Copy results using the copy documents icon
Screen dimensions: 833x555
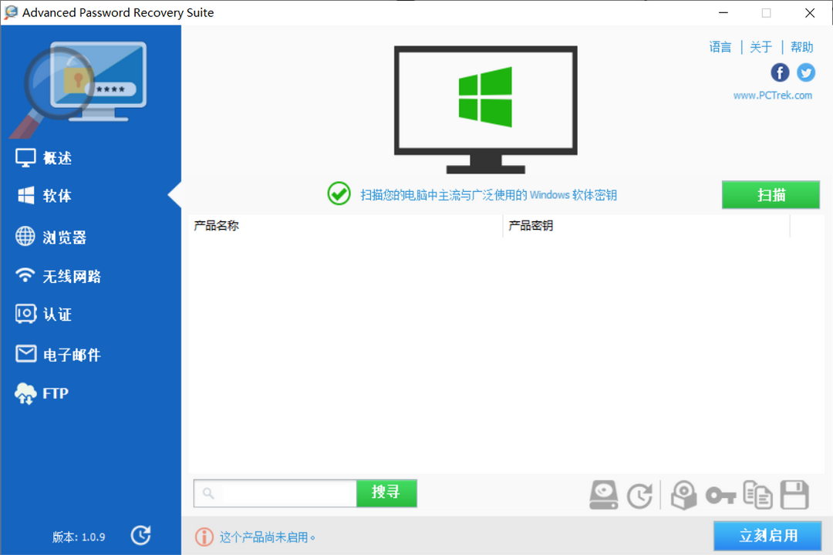point(757,494)
